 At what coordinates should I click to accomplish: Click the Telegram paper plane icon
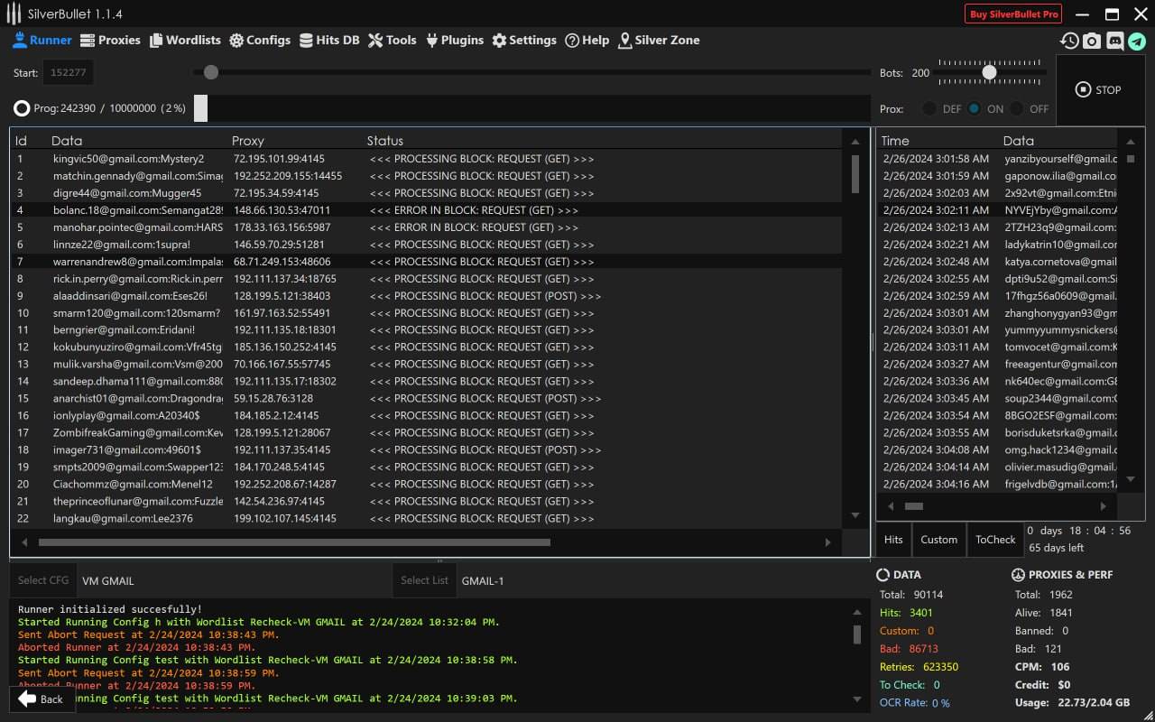point(1137,41)
